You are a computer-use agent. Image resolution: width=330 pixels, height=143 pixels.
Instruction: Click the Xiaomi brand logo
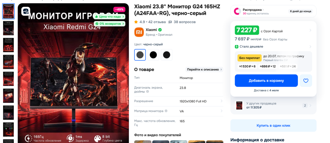pyautogui.click(x=139, y=32)
